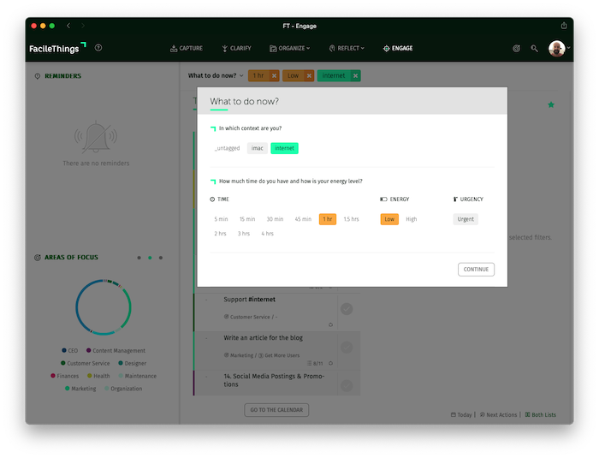Open the help question-mark icon
Image resolution: width=599 pixels, height=458 pixels.
pos(98,48)
